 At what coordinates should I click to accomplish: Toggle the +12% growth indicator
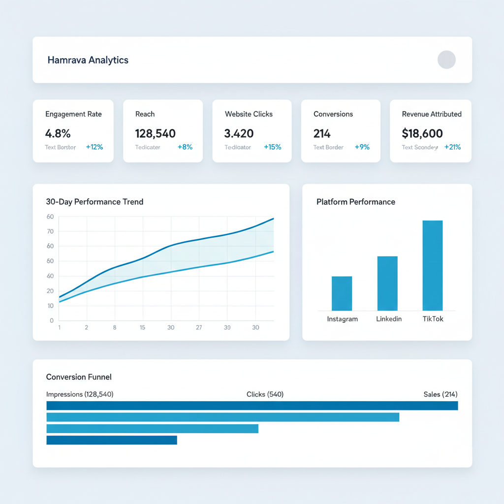click(94, 147)
